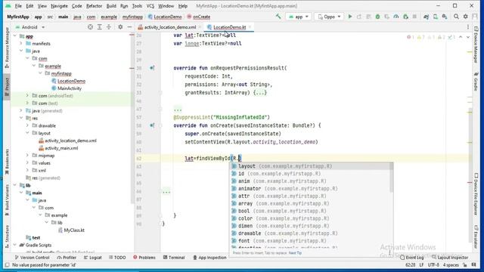Expand the drawable folder
The image size is (484, 272).
tap(27, 125)
